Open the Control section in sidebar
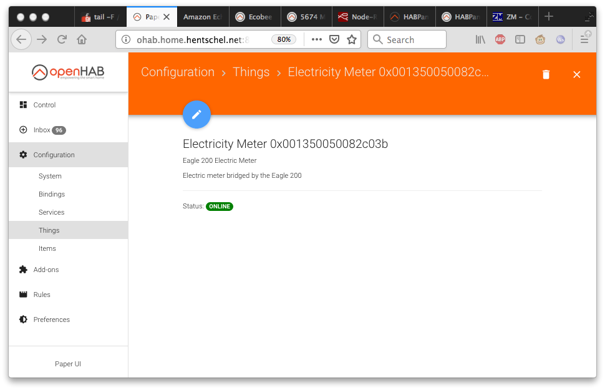This screenshot has width=605, height=390. (44, 105)
